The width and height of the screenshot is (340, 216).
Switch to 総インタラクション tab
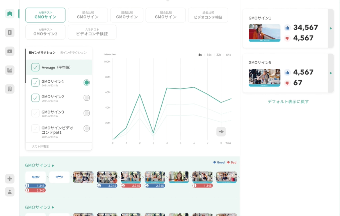pyautogui.click(x=42, y=53)
